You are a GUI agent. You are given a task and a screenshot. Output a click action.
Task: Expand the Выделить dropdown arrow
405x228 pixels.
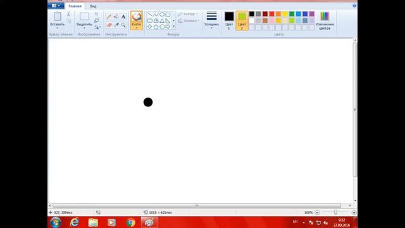[84, 28]
